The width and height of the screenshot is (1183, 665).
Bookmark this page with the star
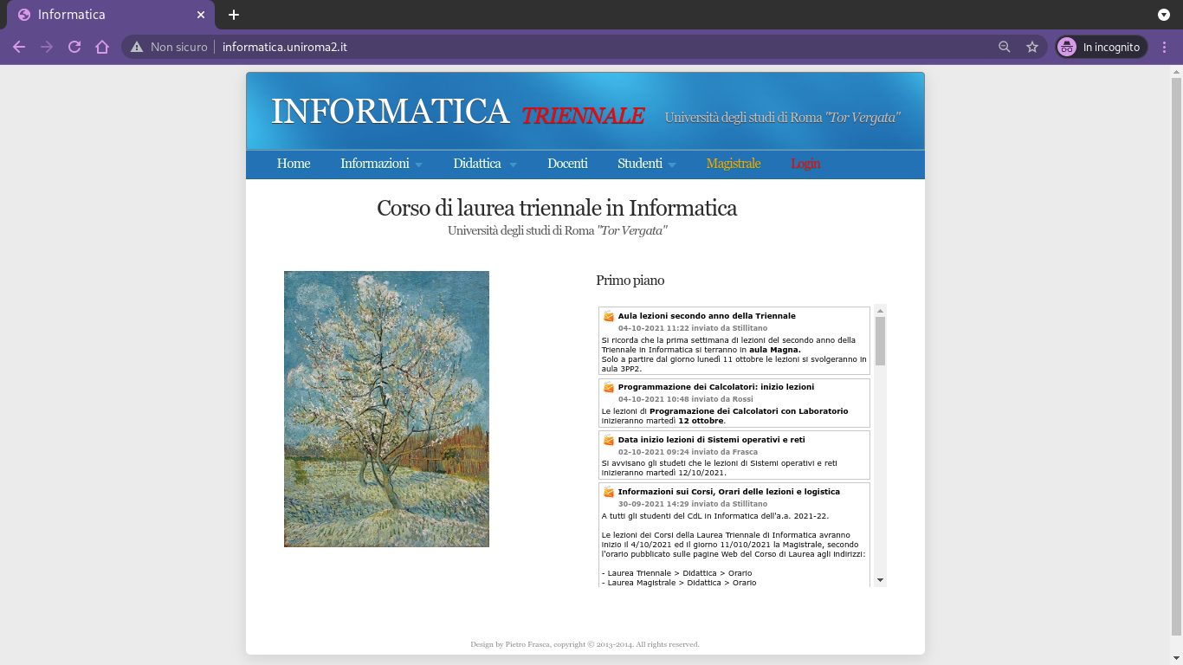pos(1032,47)
